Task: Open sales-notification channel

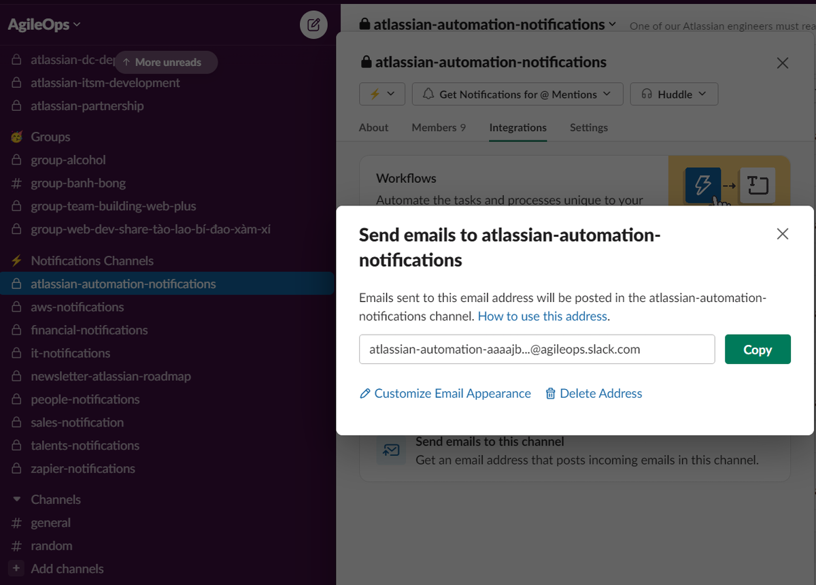Action: click(x=167, y=422)
